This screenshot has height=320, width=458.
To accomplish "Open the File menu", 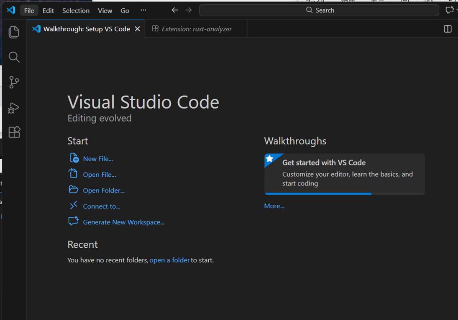I will pos(29,10).
